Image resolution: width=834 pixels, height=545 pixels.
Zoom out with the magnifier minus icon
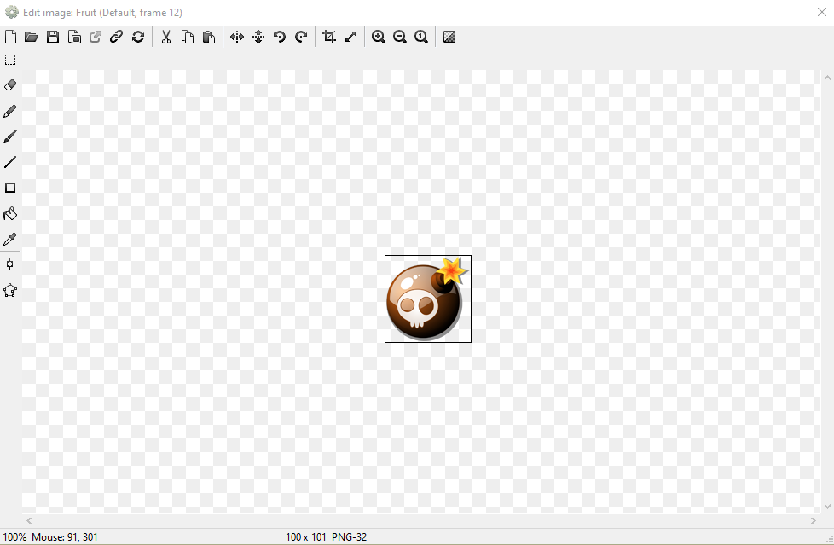point(400,37)
